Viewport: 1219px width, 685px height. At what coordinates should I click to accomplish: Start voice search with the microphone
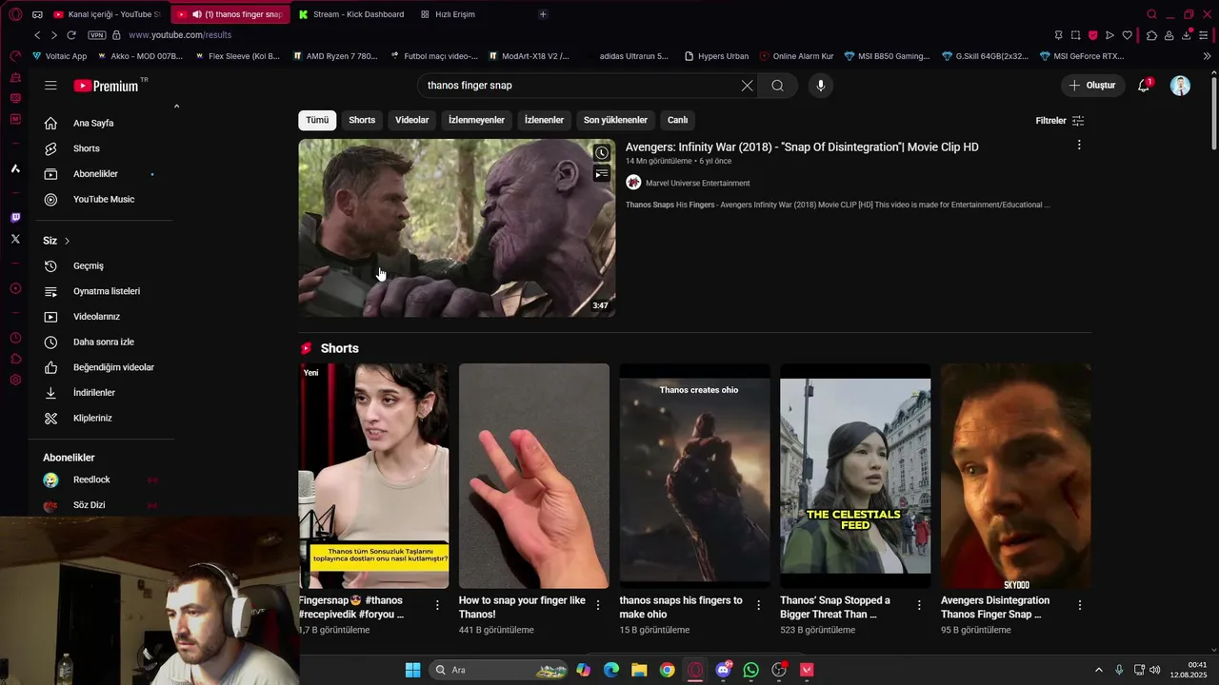point(821,86)
